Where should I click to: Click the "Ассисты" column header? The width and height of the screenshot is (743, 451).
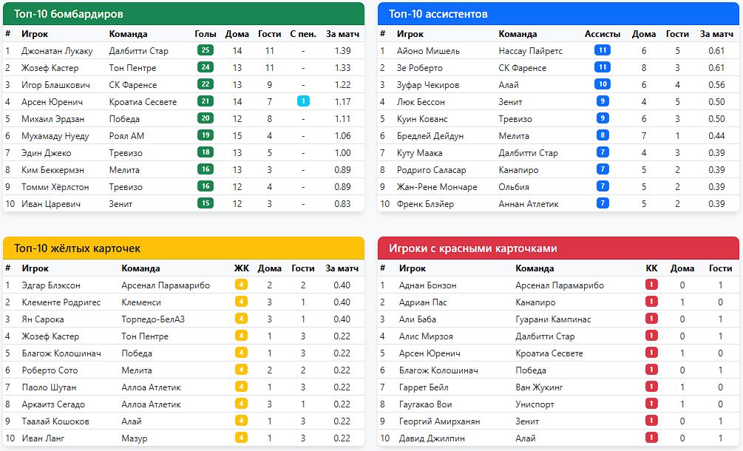tap(603, 34)
